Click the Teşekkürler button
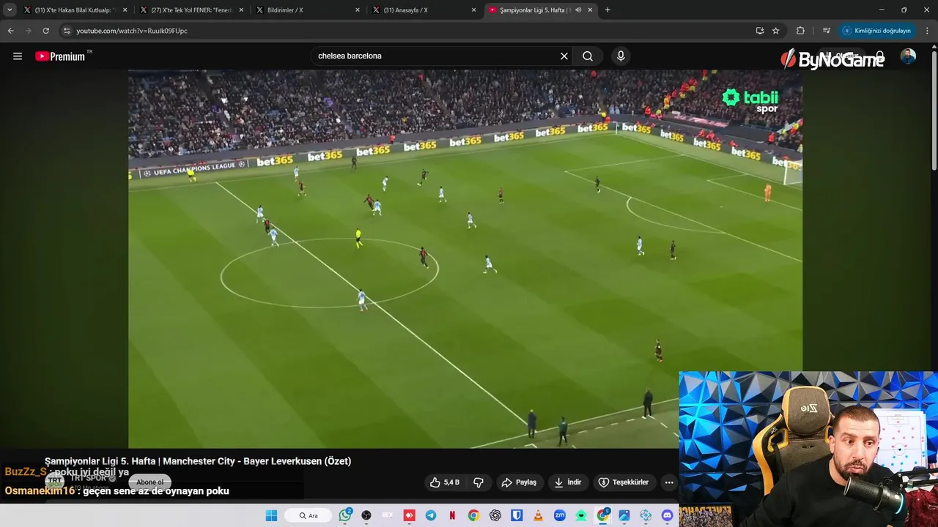Viewport: 938px width, 527px height. 624,482
